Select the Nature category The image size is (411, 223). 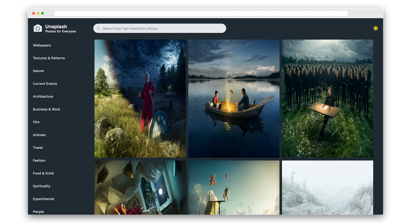(x=38, y=71)
